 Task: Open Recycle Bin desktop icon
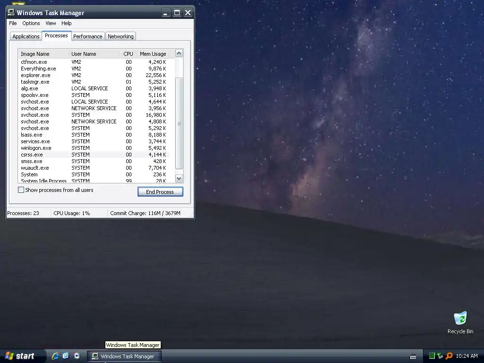tap(460, 322)
